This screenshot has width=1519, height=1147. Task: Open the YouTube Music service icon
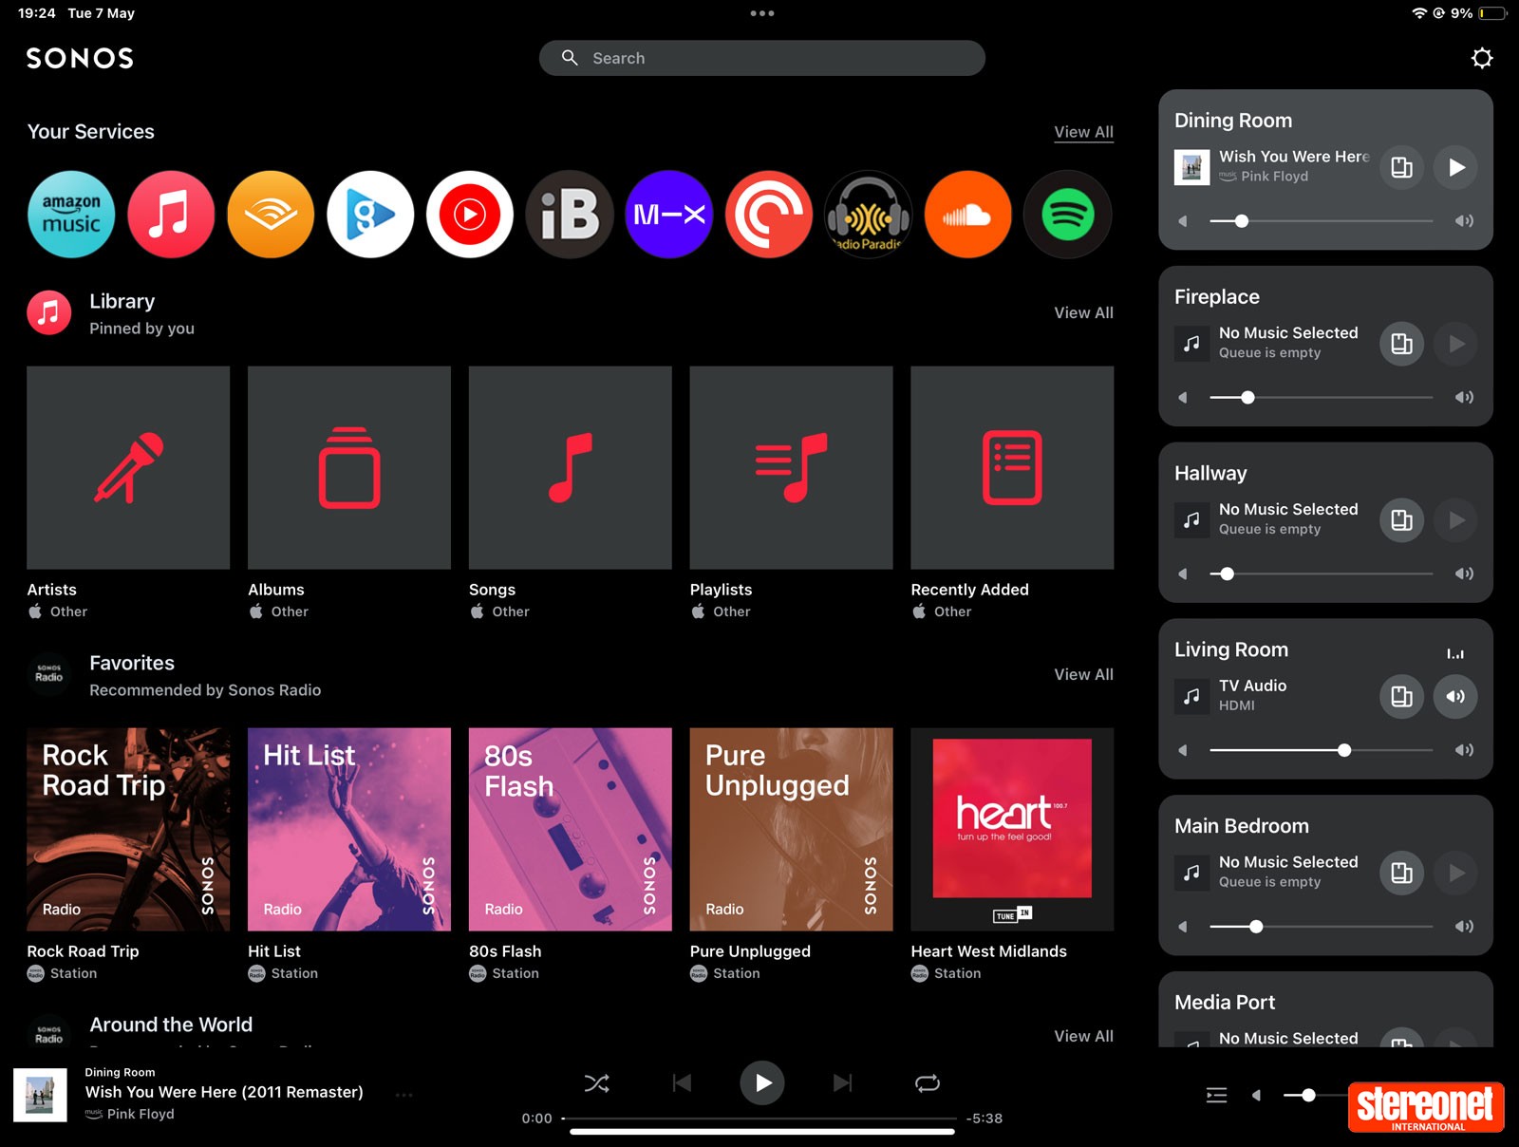point(470,215)
